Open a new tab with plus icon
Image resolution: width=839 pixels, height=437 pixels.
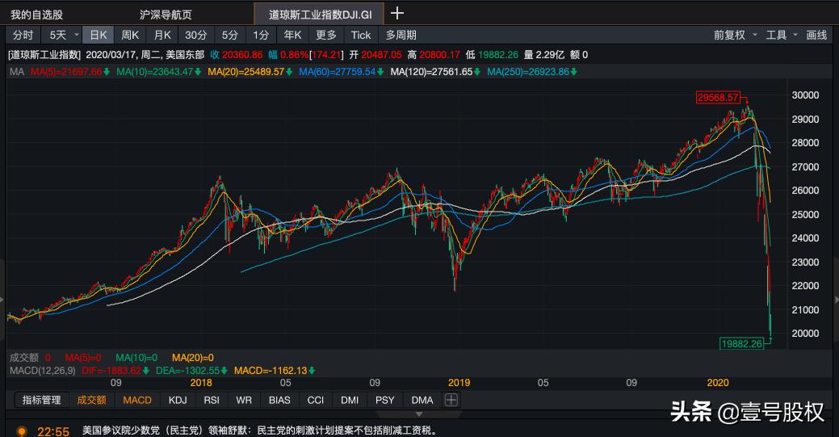[396, 13]
